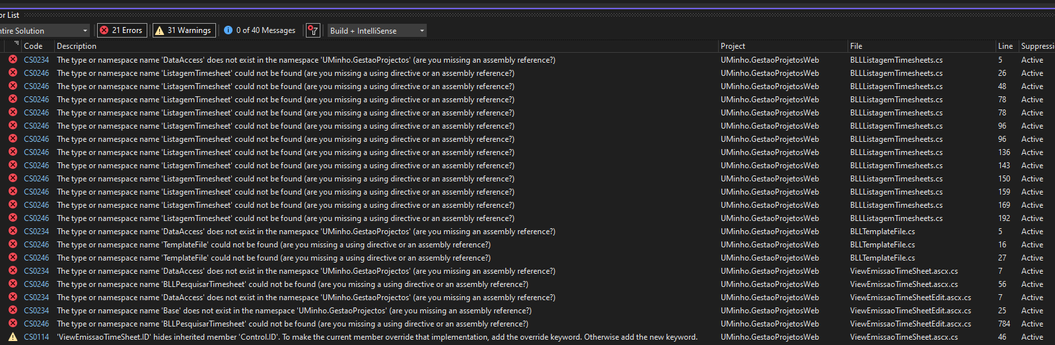1055x345 pixels.
Task: Click error icon for ViewEmissaoTimeSheetEdit.ascx.cs line 784
Action: click(13, 324)
